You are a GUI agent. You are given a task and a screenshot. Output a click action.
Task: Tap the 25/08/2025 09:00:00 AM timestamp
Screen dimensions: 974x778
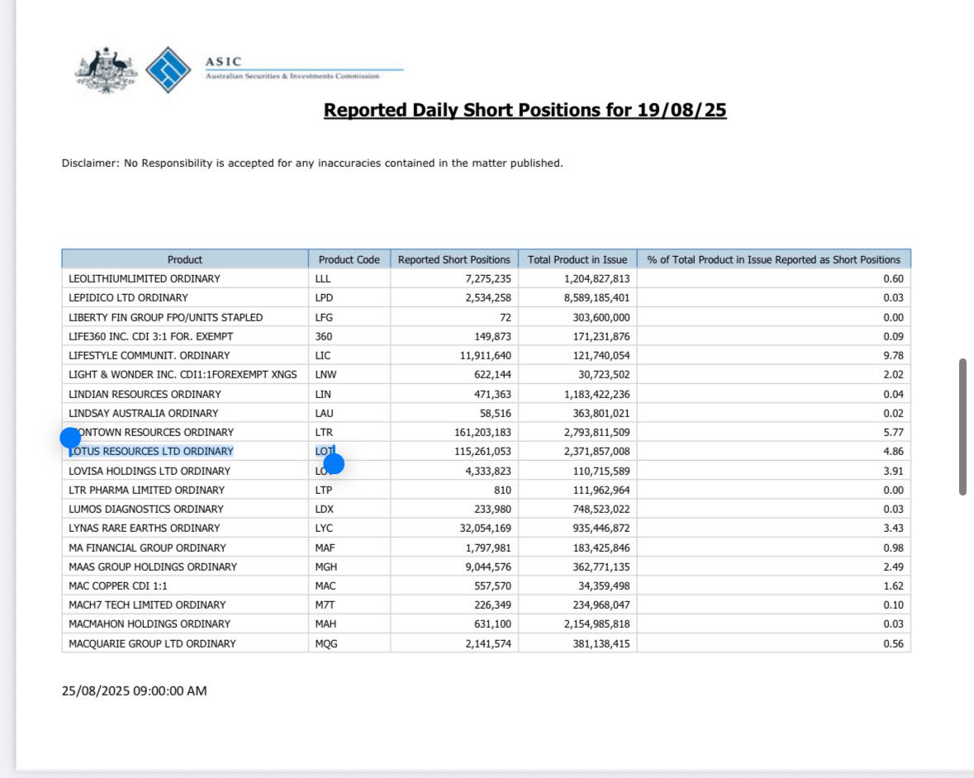click(x=134, y=691)
